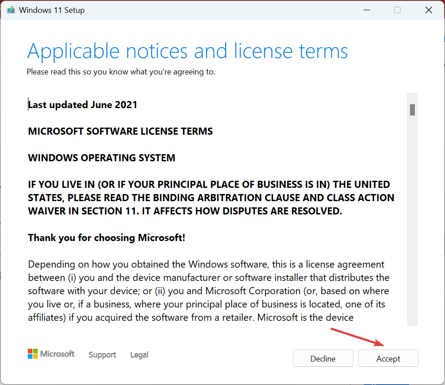Click the 'Windows 11 Setup' title bar text
Screen dimensions: 445x385
52,10
